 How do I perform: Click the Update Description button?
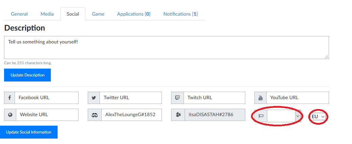27,75
